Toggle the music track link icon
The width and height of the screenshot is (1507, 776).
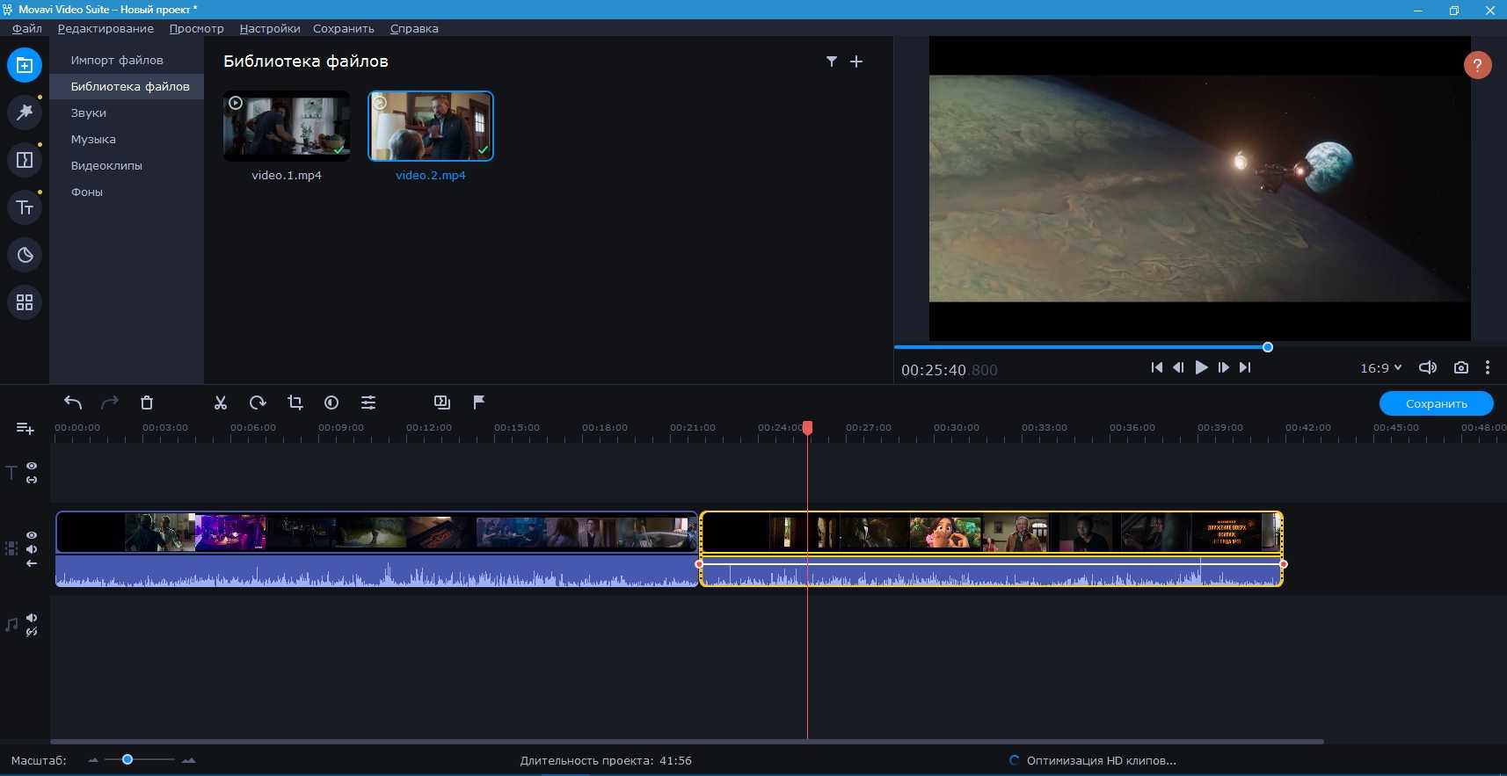click(x=32, y=632)
